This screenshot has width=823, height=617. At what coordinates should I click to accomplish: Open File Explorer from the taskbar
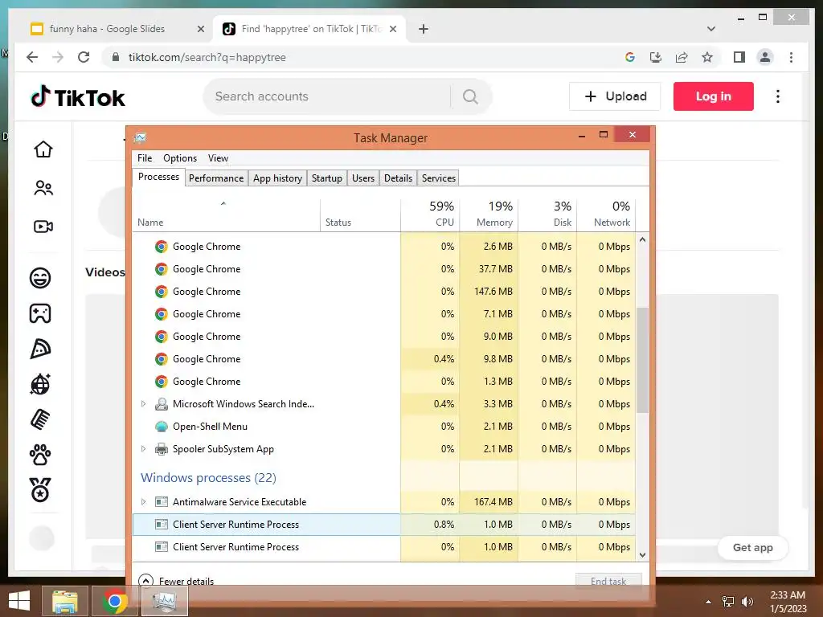(x=64, y=601)
